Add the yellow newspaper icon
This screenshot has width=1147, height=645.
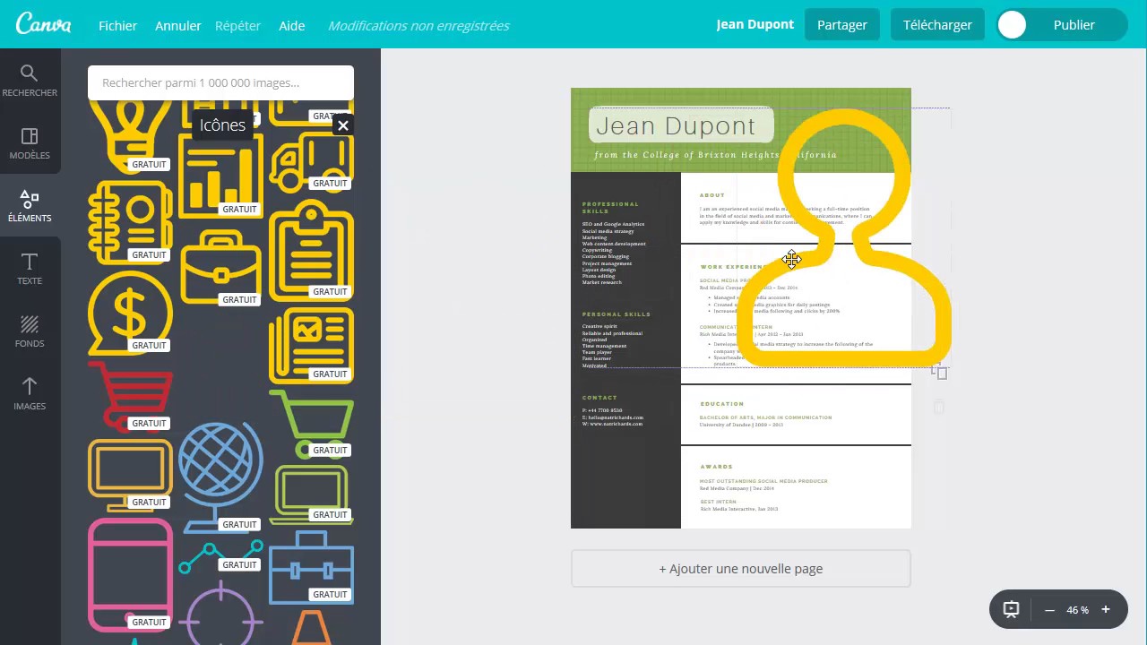(x=312, y=345)
